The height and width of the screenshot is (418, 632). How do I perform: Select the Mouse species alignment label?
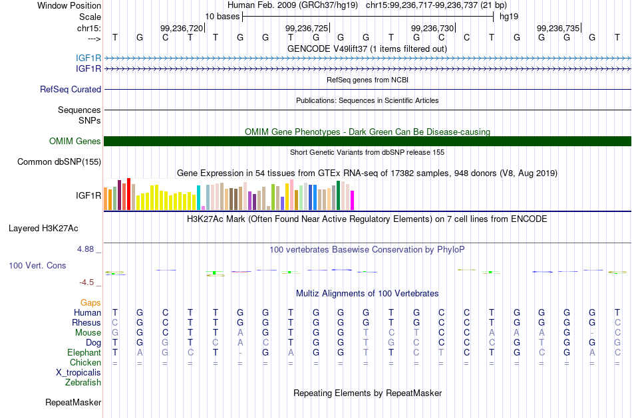pyautogui.click(x=88, y=333)
